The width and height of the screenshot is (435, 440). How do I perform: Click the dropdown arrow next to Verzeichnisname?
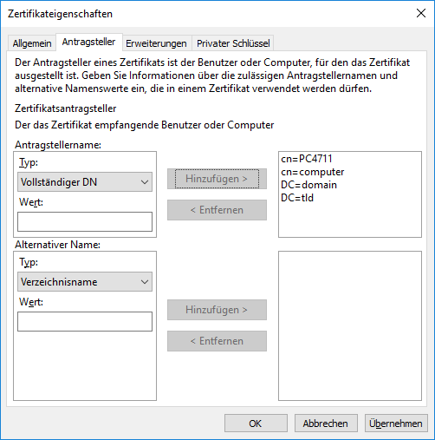coord(145,282)
